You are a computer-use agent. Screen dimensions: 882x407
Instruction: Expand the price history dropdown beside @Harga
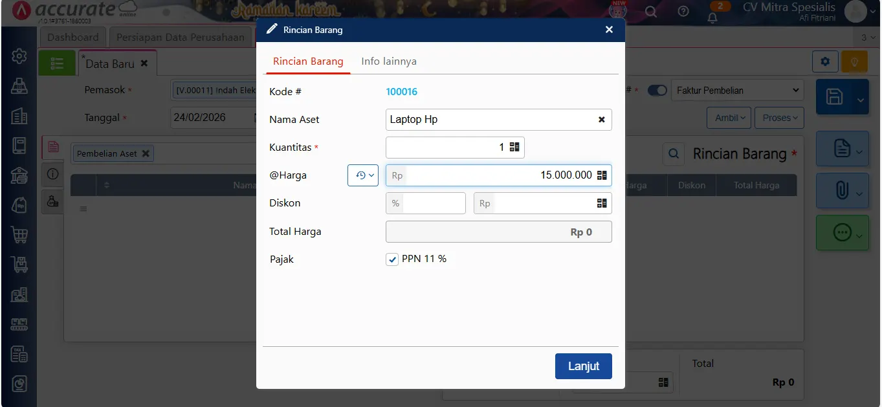click(363, 175)
